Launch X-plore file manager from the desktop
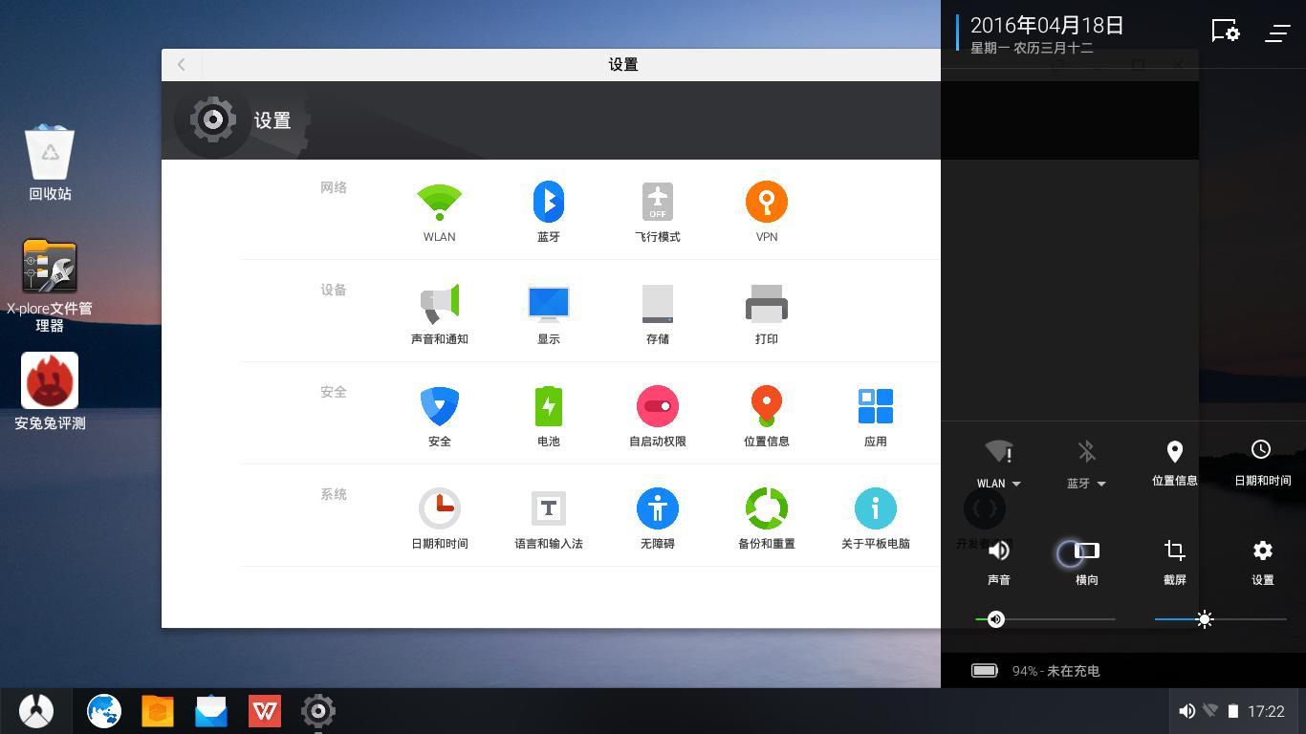 tap(50, 285)
